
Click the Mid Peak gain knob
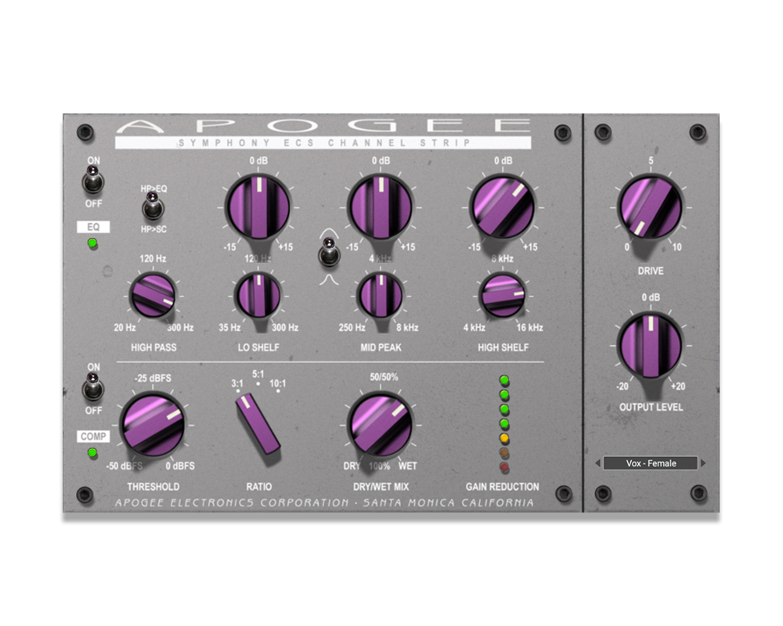(x=381, y=207)
